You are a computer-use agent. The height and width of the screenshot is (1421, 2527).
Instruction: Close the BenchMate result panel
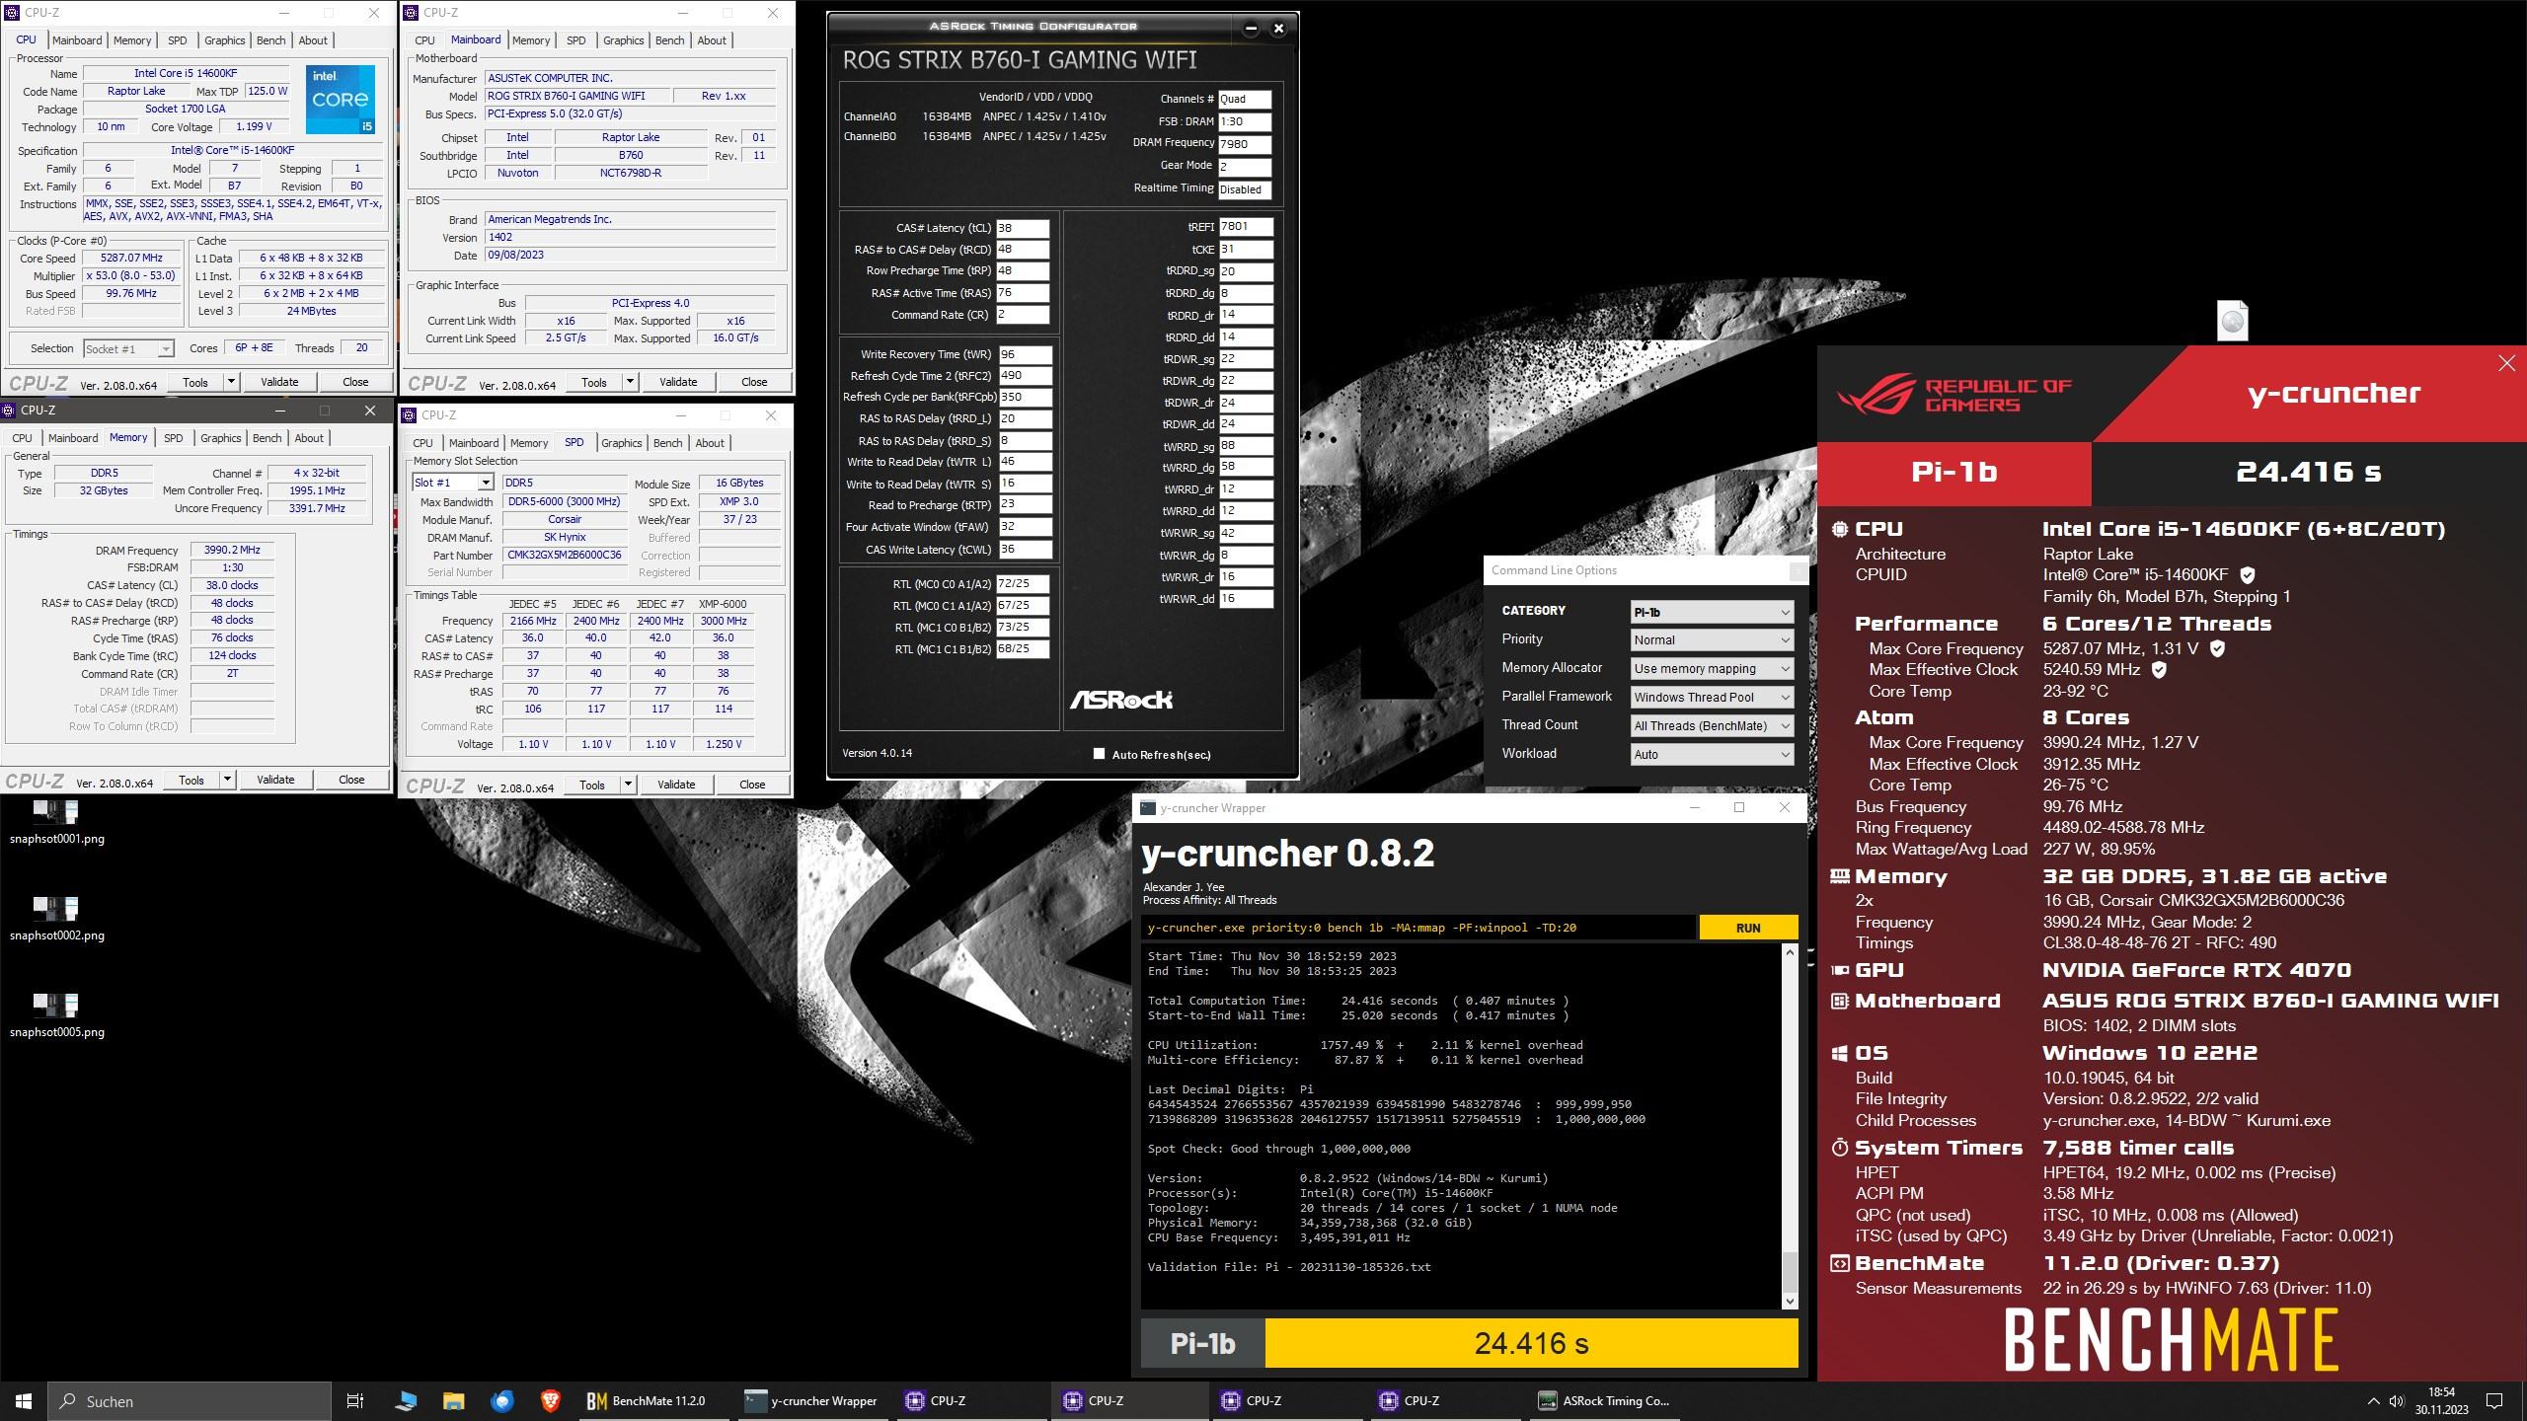coord(2506,363)
